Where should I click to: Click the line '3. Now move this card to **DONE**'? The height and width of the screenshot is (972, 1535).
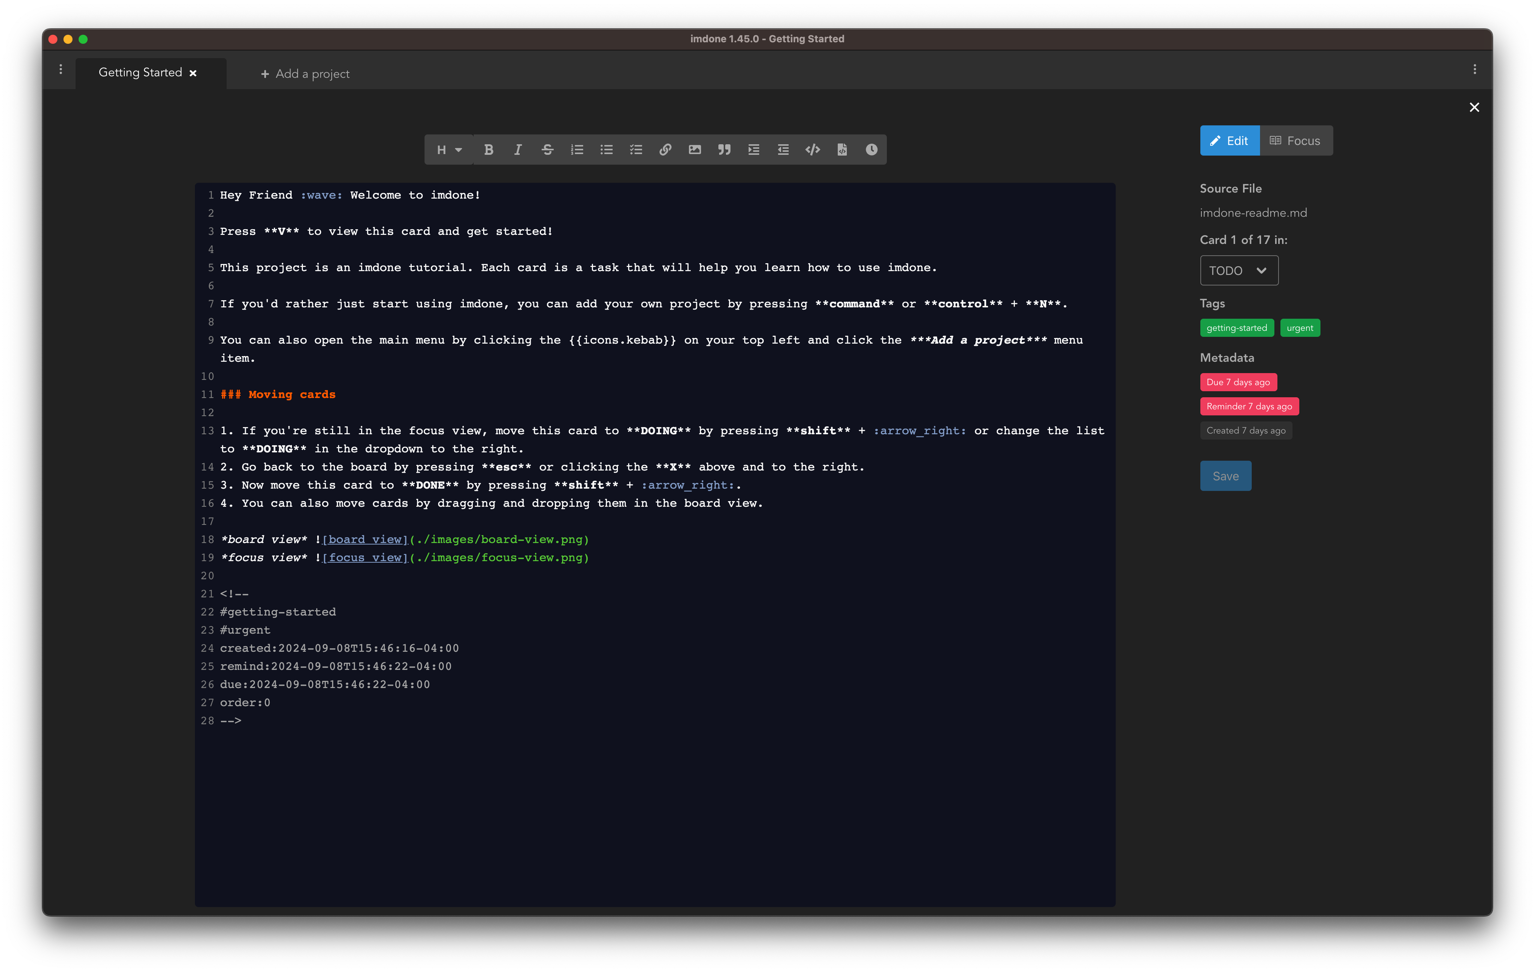[481, 485]
